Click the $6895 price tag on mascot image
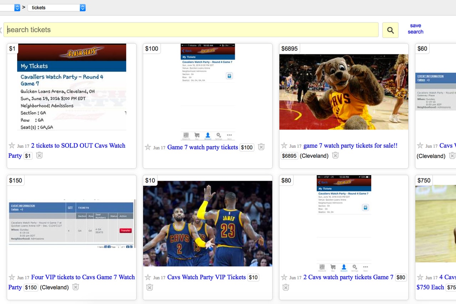Viewport: 456px width, 304px height. 289,49
